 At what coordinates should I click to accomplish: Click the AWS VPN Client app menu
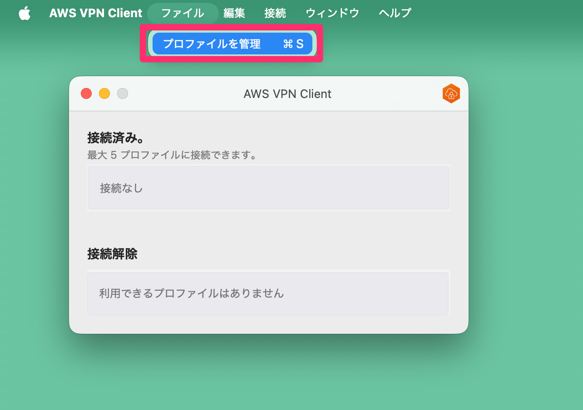96,13
